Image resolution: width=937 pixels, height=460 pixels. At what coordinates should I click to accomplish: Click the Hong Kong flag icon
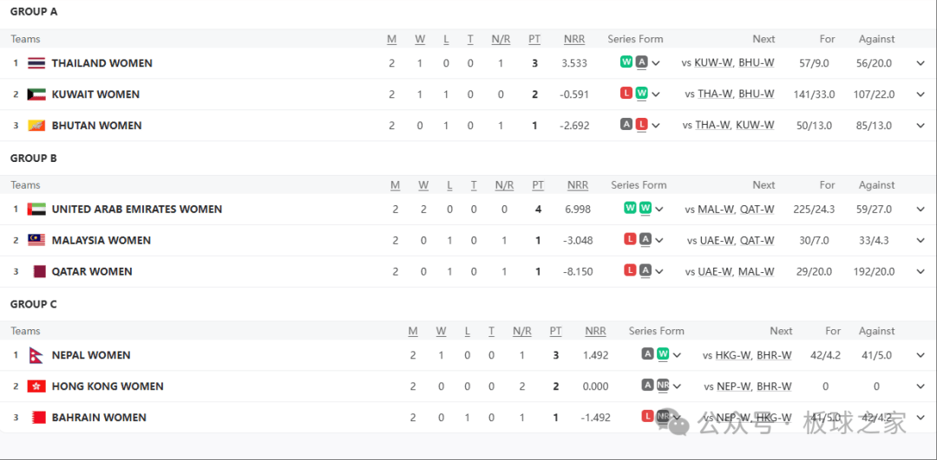pyautogui.click(x=36, y=386)
